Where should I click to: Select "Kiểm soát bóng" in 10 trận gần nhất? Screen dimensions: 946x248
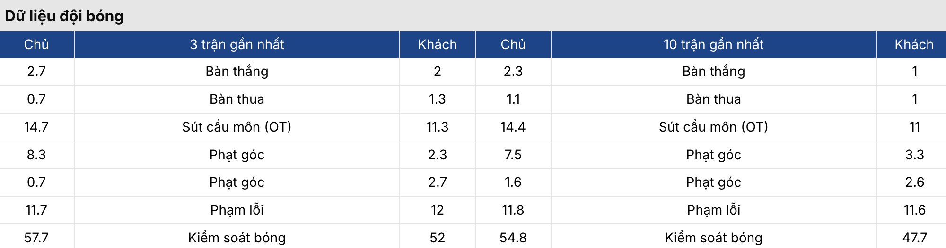pos(713,238)
